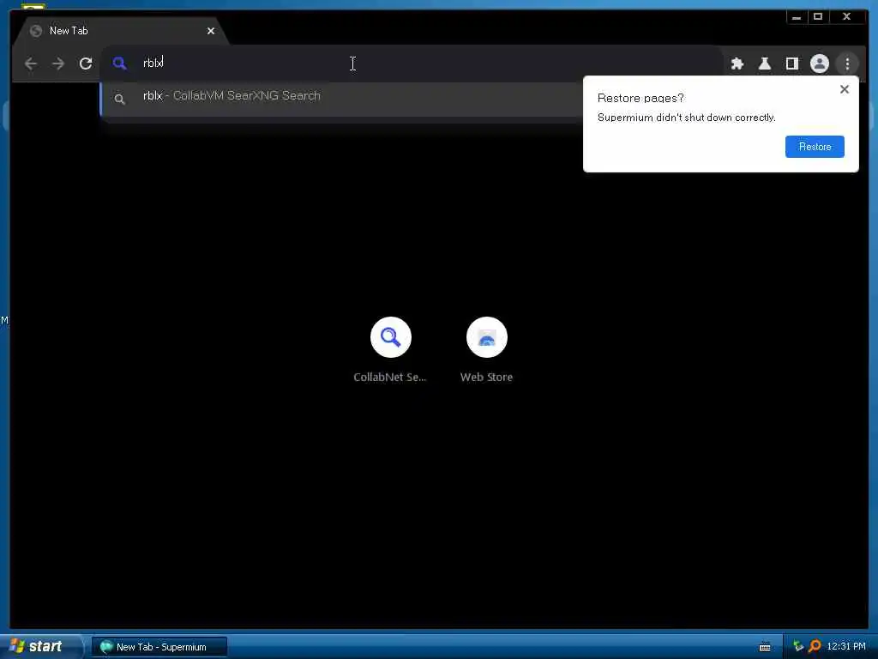The height and width of the screenshot is (659, 878).
Task: Open the side panel icon
Action: (x=791, y=63)
